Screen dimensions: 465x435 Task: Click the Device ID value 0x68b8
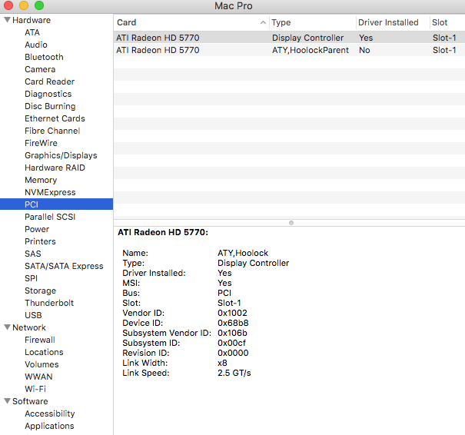pyautogui.click(x=233, y=323)
